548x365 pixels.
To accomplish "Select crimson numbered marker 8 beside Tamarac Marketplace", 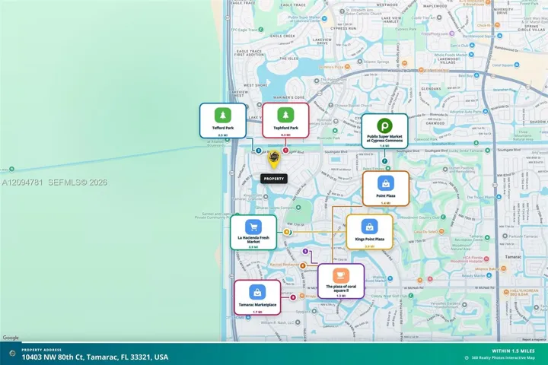I will [x=293, y=297].
